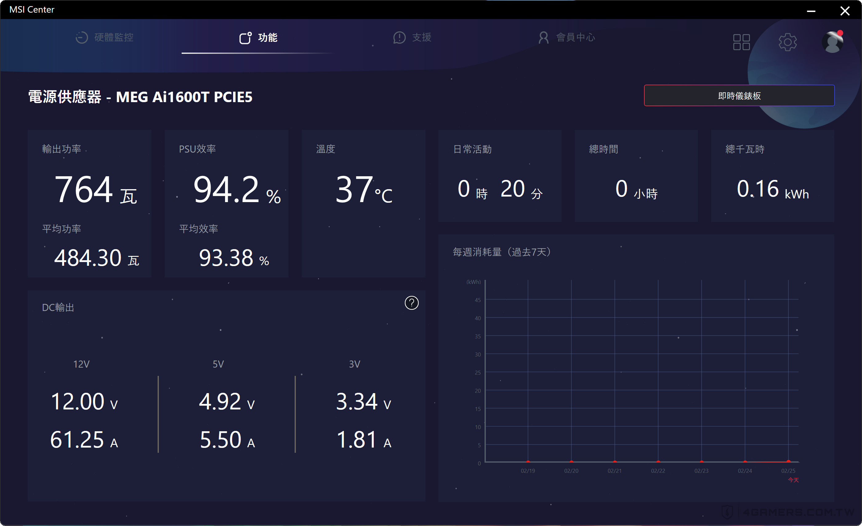Click the 今天 today label under chart
The height and width of the screenshot is (526, 862).
coord(793,480)
